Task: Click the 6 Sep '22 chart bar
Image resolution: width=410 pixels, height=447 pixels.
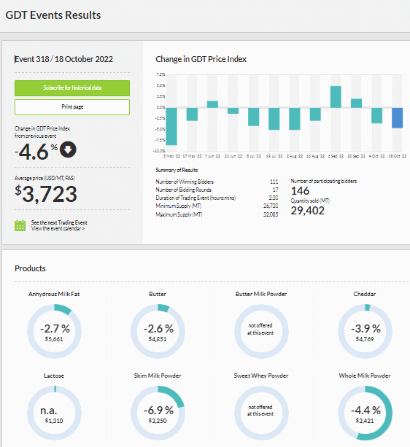Action: coord(336,97)
